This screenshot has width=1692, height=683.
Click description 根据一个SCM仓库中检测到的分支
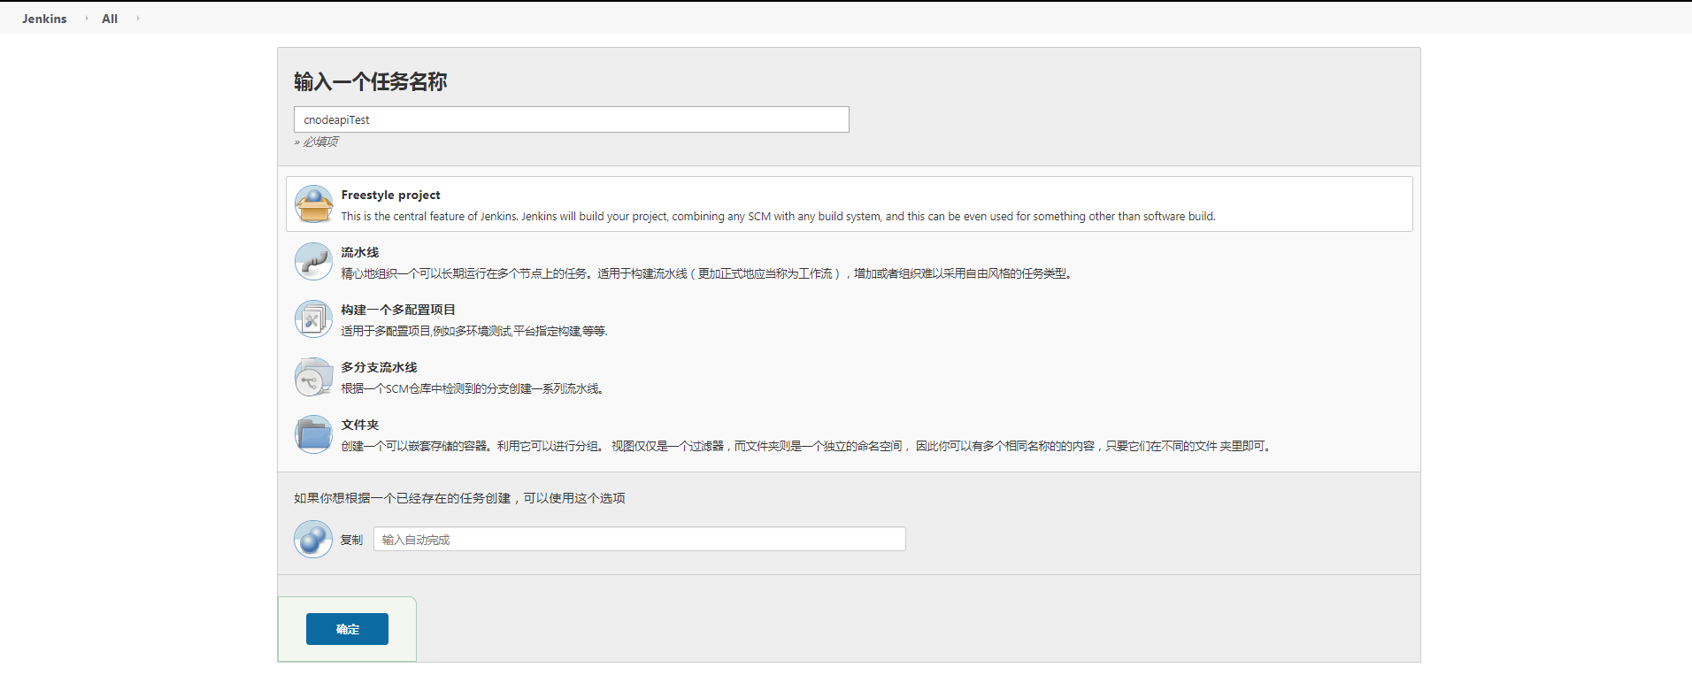[x=473, y=388]
